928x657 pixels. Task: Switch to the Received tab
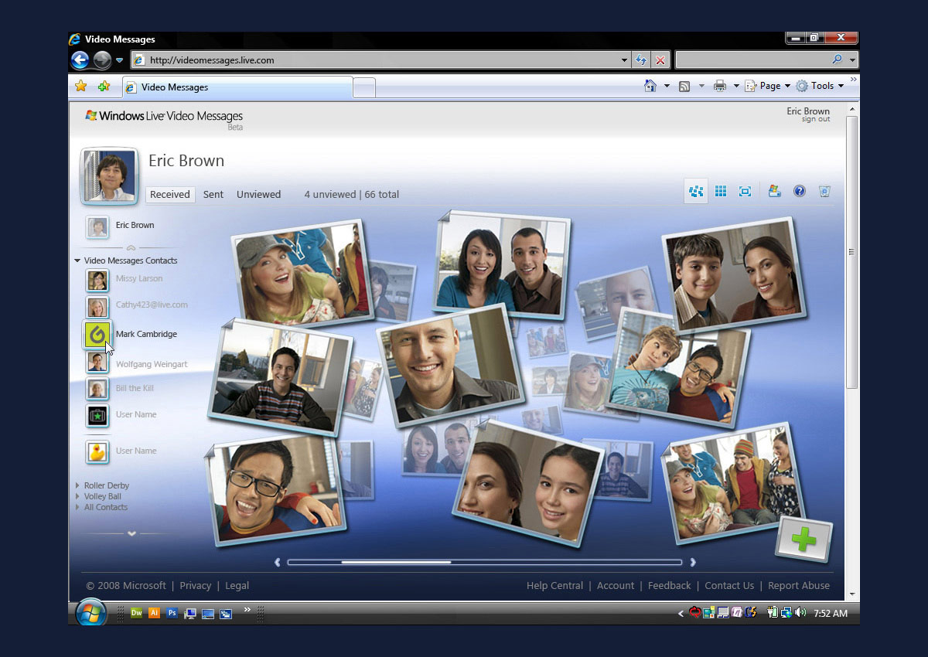170,195
